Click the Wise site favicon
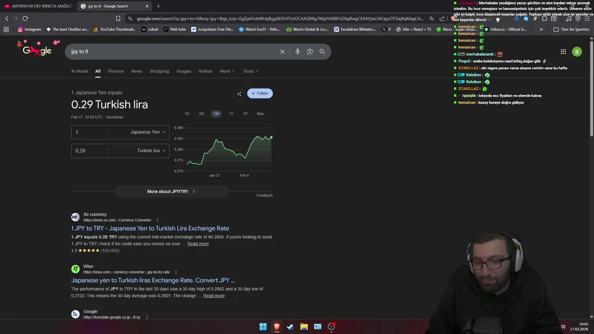This screenshot has width=594, height=334. click(x=75, y=269)
